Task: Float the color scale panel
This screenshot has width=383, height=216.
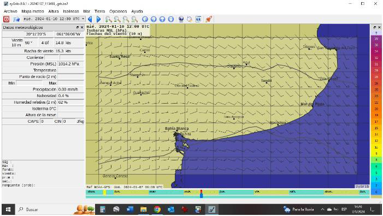Action: [375, 27]
